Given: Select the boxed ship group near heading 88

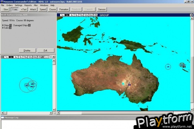Looking at the screenshot, I should pyautogui.click(x=182, y=65).
